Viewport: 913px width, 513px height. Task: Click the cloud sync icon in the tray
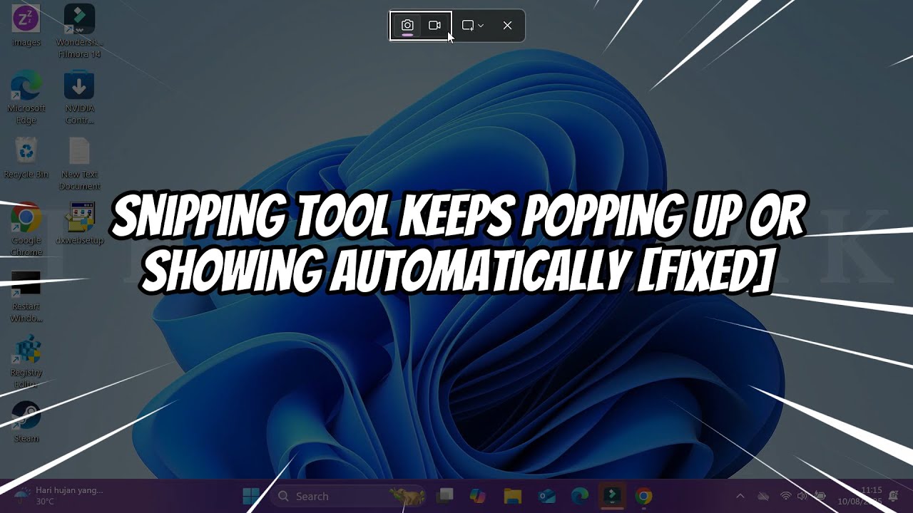pos(763,496)
